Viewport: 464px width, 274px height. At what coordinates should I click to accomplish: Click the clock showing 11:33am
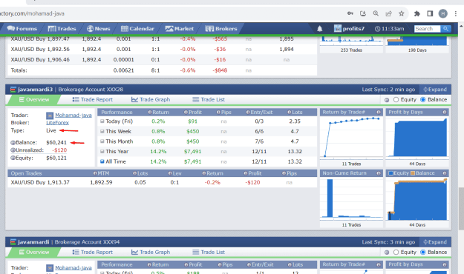coord(389,29)
